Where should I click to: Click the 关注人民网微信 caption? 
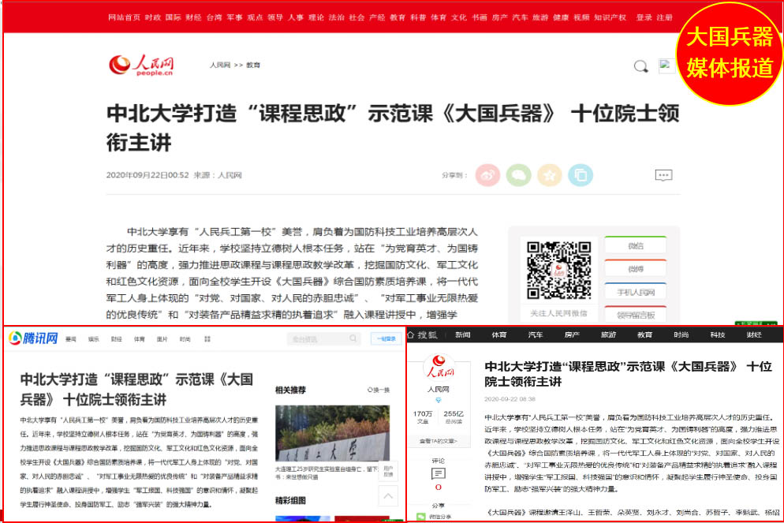coord(558,313)
